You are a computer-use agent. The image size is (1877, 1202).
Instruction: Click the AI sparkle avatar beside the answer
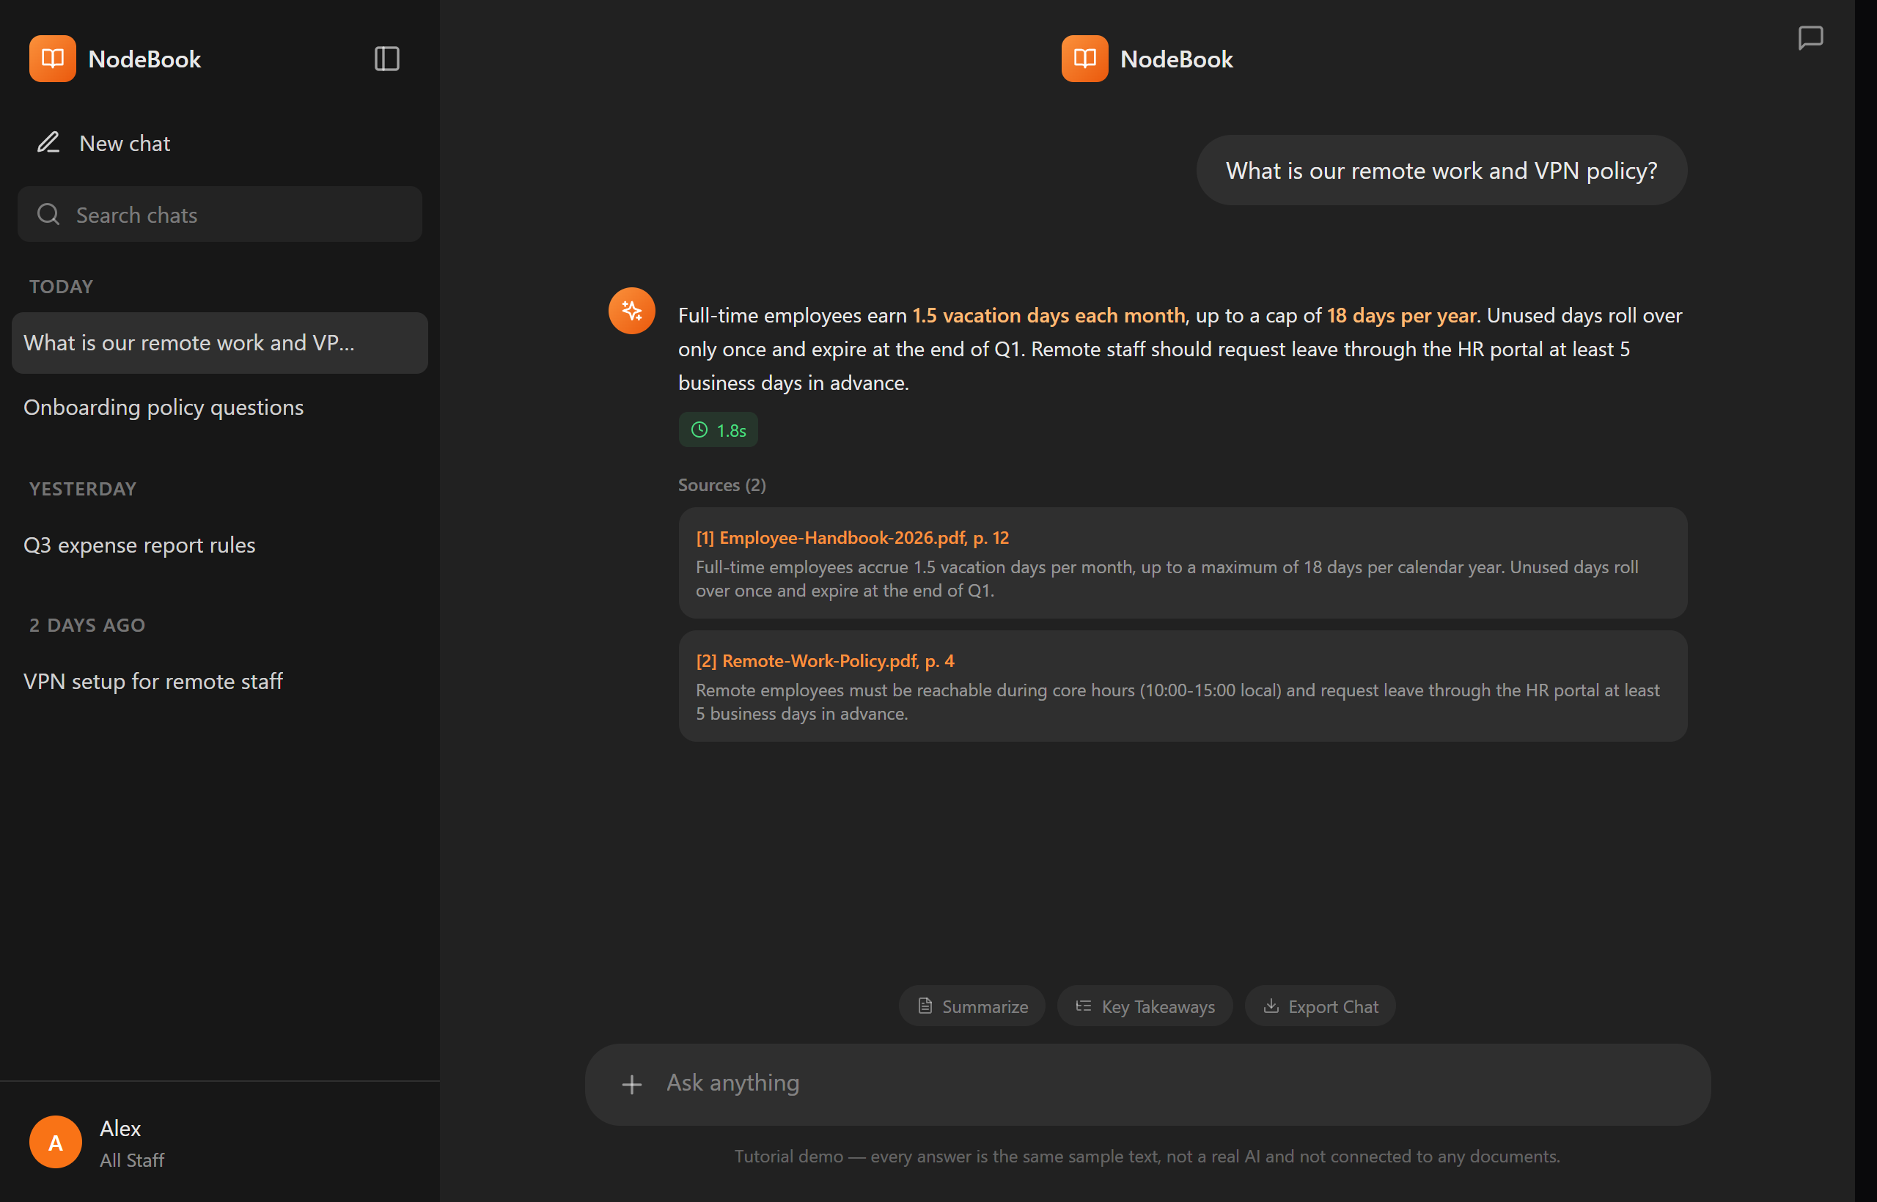click(x=631, y=311)
